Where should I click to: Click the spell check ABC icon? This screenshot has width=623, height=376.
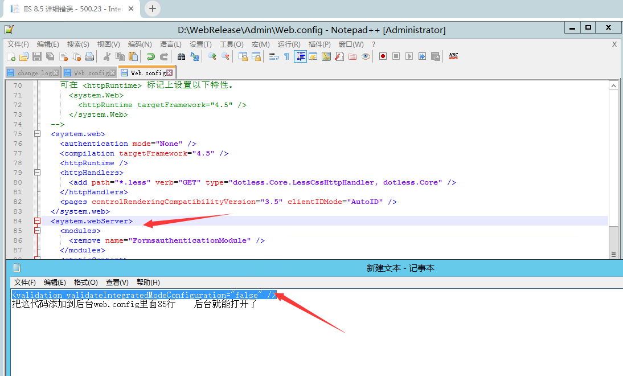453,56
